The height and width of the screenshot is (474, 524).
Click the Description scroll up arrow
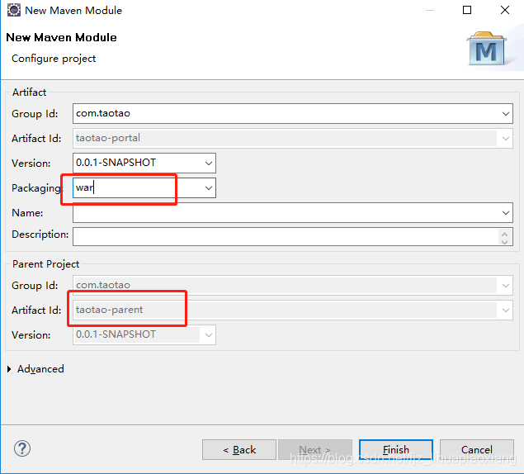pyautogui.click(x=505, y=234)
